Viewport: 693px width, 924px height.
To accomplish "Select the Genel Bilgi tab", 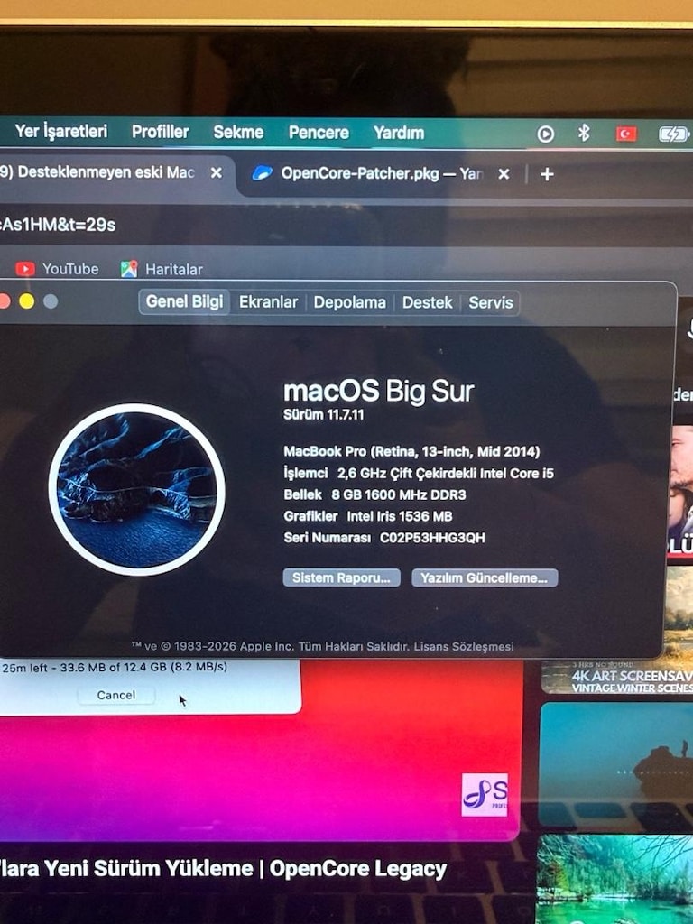I will (x=184, y=301).
